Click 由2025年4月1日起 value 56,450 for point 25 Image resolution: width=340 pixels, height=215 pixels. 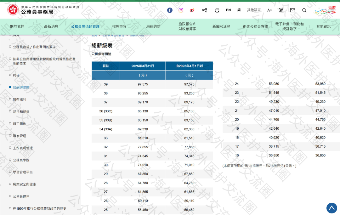[189, 210]
